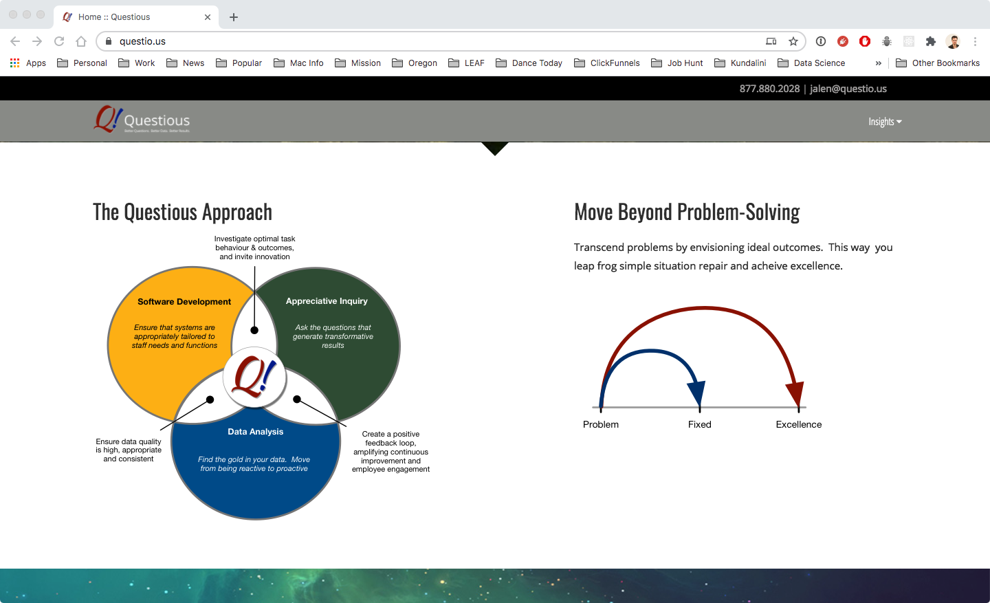
Task: Open the Extensions puzzle piece menu
Action: point(931,41)
